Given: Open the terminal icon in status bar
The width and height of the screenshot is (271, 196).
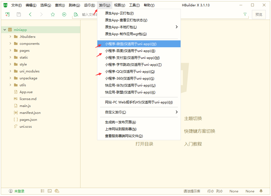Looking at the screenshot, I should click(50, 191).
